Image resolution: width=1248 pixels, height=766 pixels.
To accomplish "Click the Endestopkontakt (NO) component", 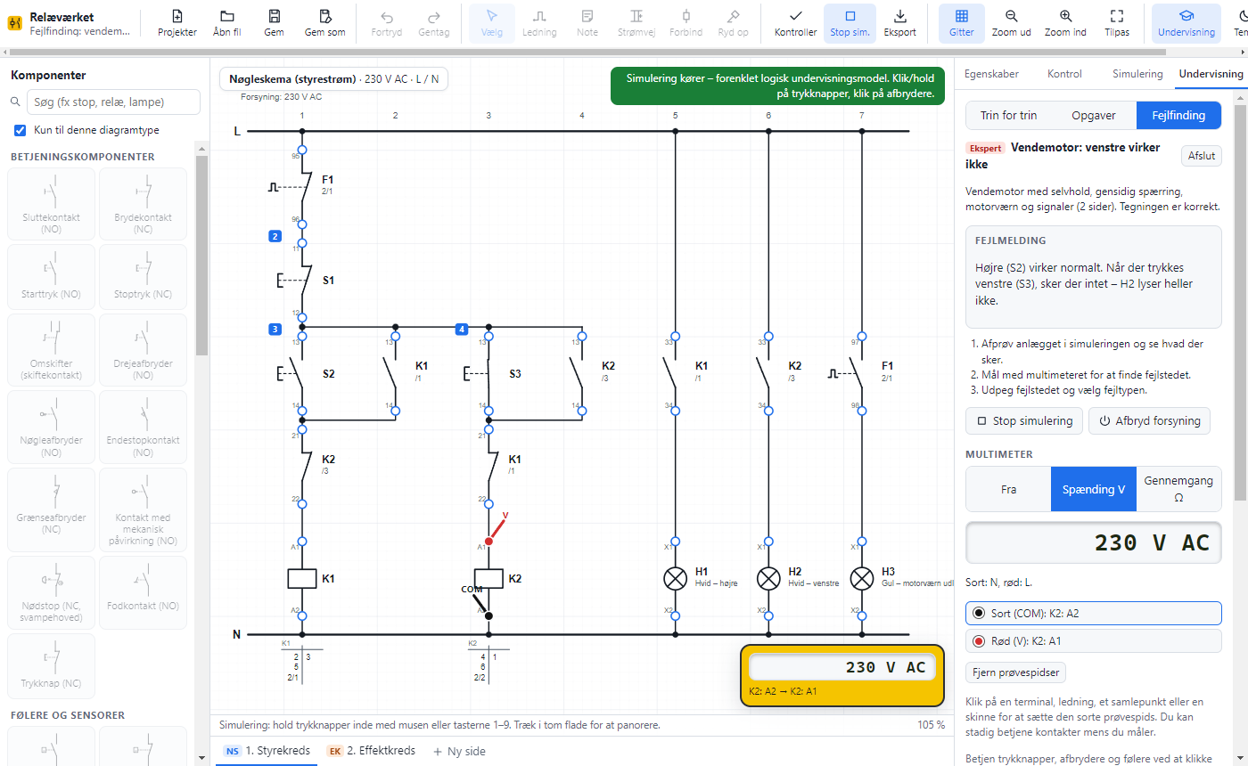I will click(143, 427).
